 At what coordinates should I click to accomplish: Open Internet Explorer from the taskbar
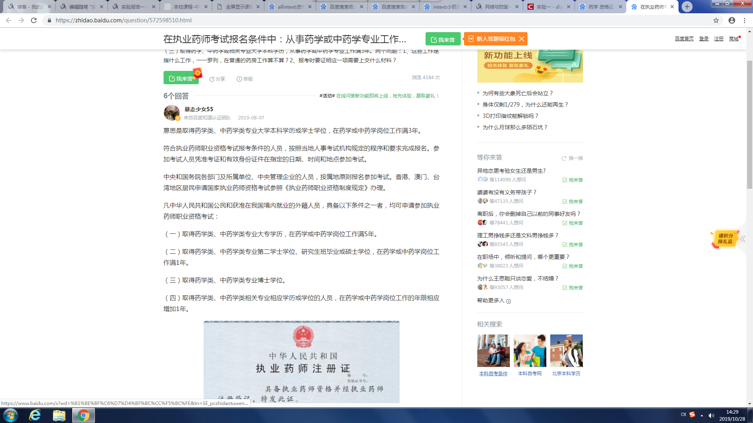(x=35, y=415)
